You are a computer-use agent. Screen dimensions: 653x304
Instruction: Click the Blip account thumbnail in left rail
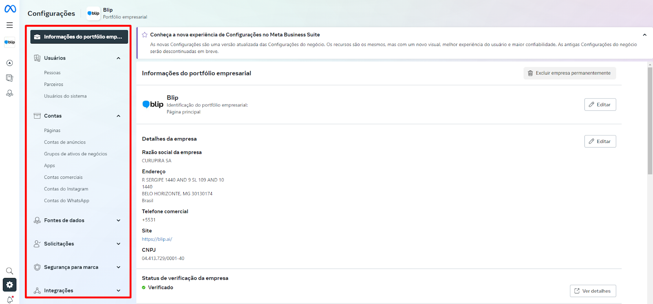9,42
